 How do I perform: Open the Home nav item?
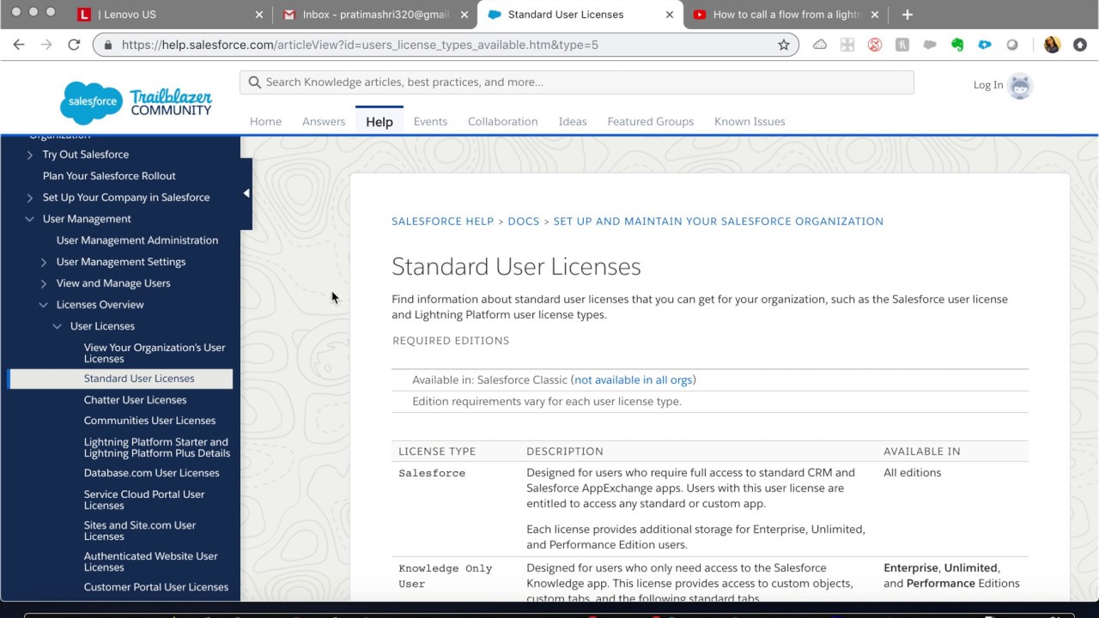coord(265,122)
